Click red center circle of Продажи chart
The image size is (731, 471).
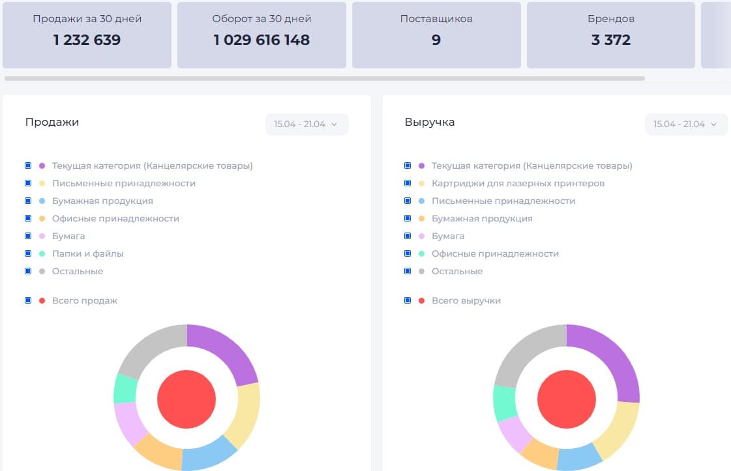(186, 399)
